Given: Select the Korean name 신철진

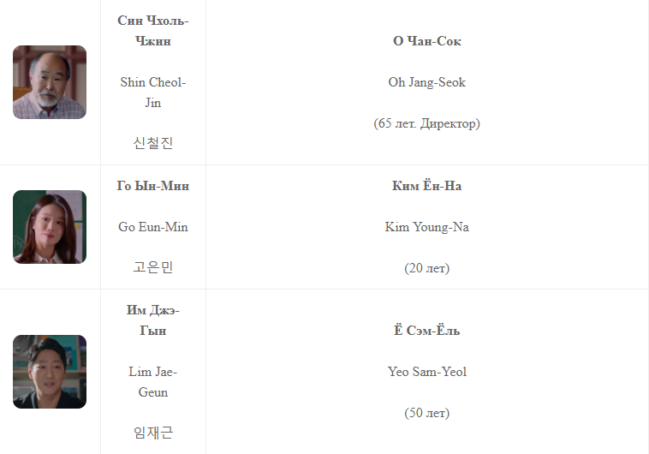Looking at the screenshot, I should click(x=153, y=143).
